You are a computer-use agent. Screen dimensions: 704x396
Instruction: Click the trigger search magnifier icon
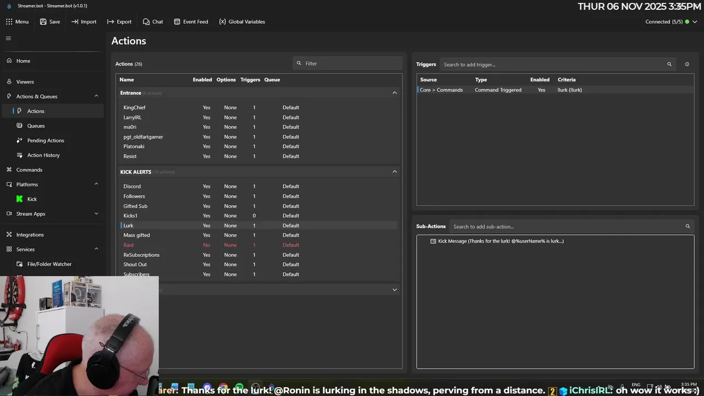[x=669, y=64]
